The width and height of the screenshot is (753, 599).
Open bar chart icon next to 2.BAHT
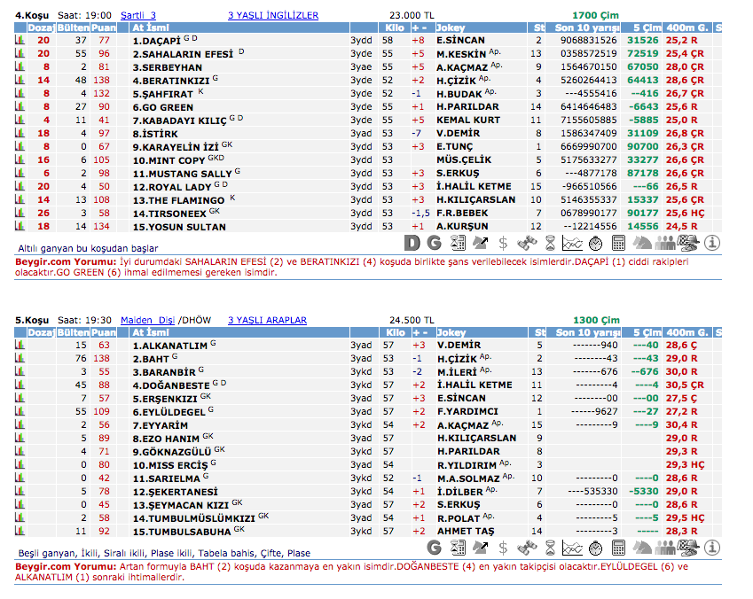click(20, 359)
